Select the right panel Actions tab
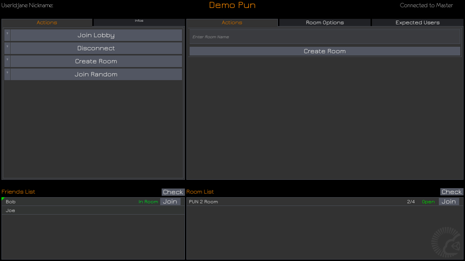465x261 pixels. click(x=232, y=22)
